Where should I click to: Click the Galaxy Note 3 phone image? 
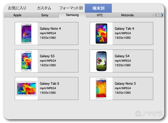[101, 89]
